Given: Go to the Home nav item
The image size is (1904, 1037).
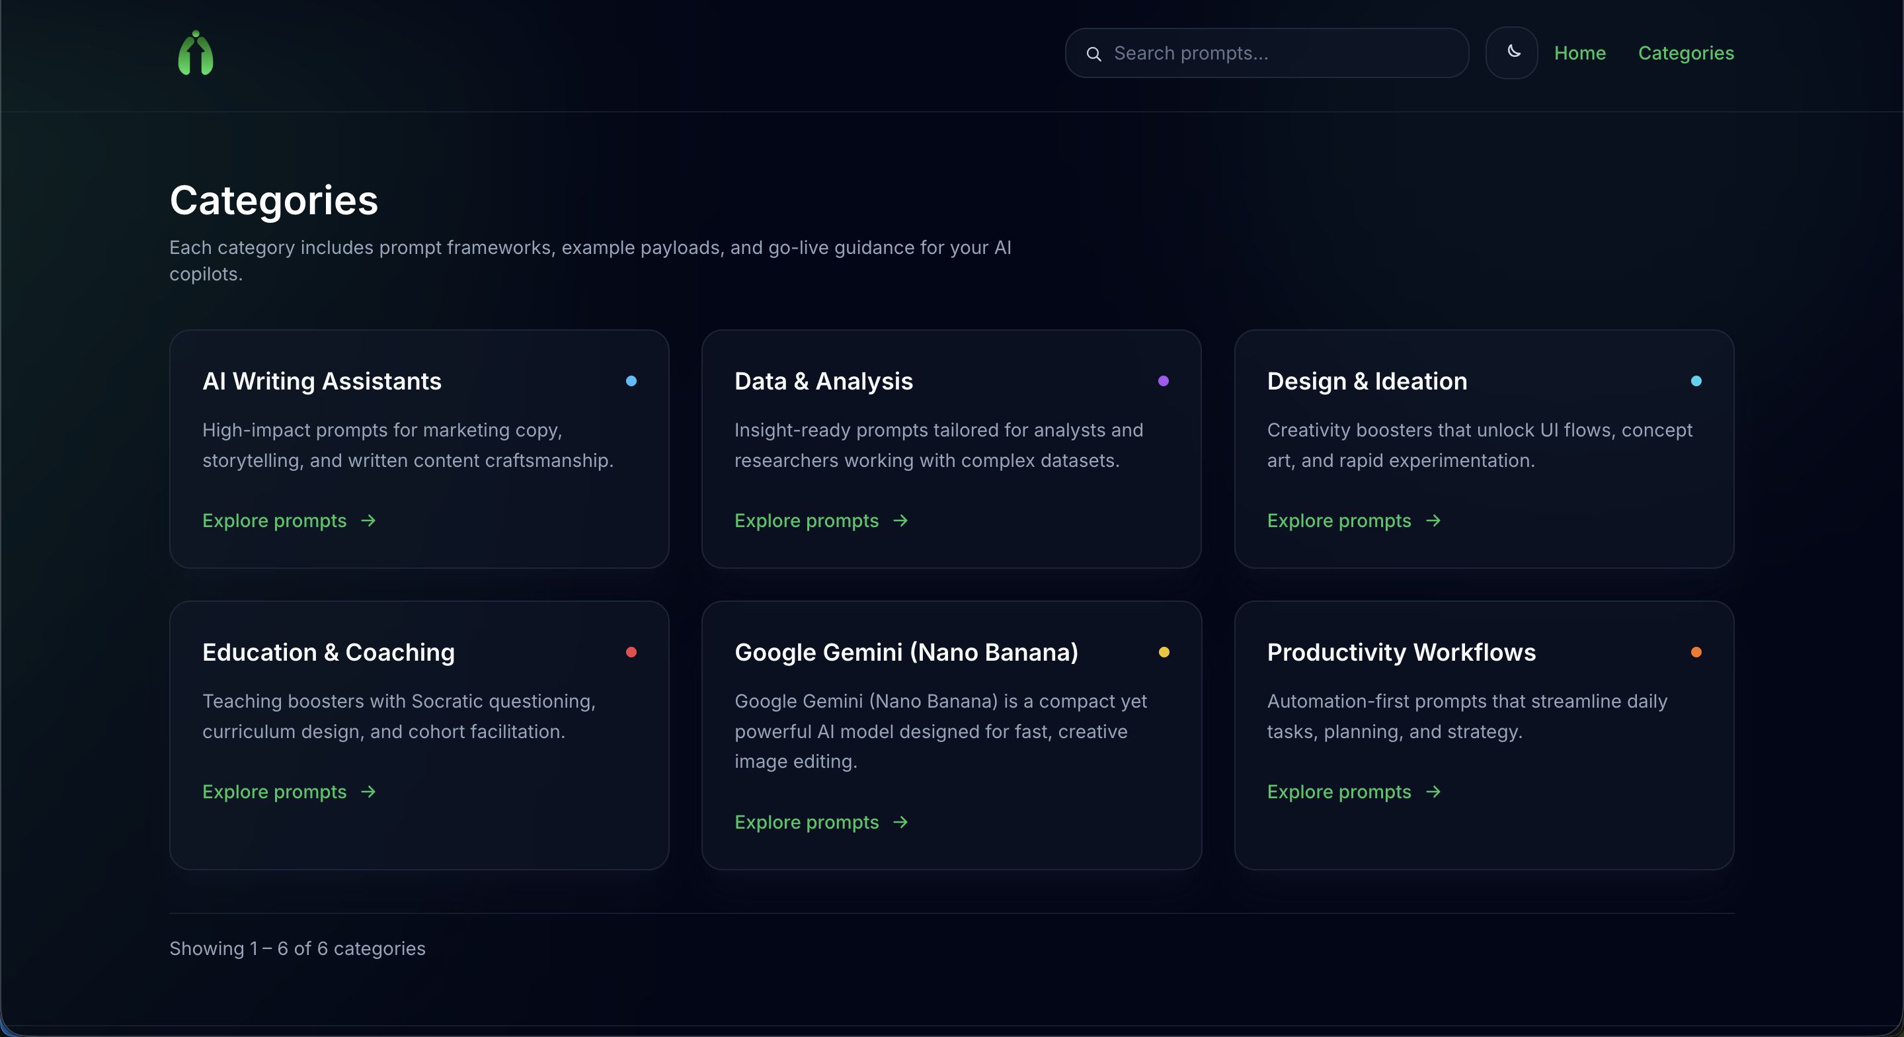Looking at the screenshot, I should pyautogui.click(x=1579, y=54).
